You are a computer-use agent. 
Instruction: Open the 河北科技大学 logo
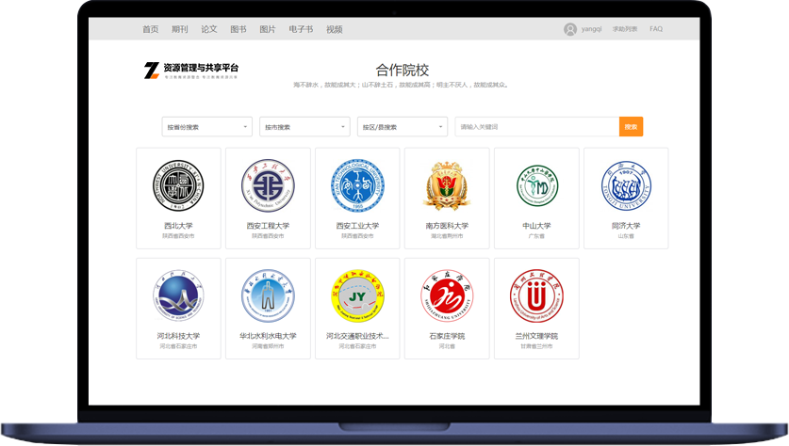[x=178, y=295]
